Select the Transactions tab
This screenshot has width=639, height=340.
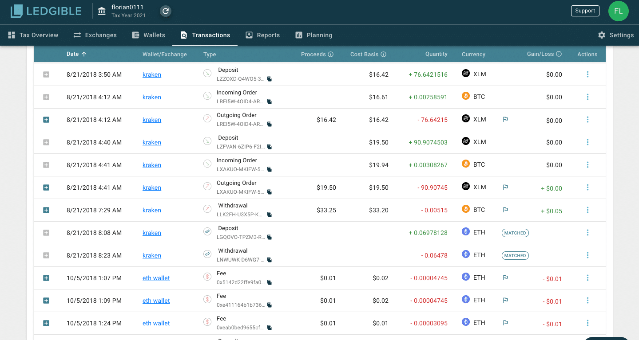tap(205, 35)
